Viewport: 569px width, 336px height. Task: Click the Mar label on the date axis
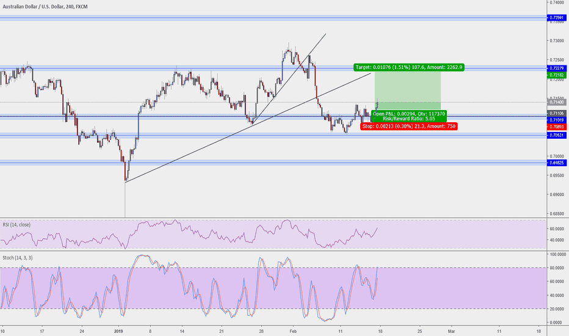click(451, 331)
